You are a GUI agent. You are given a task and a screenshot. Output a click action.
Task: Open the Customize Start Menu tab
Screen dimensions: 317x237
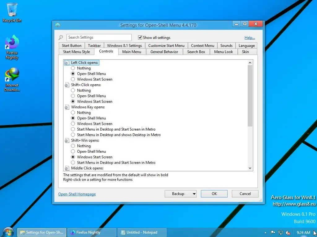click(166, 46)
